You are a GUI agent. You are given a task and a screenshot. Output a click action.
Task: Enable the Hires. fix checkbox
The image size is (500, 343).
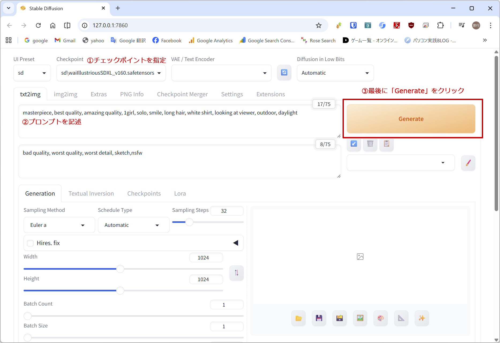31,243
